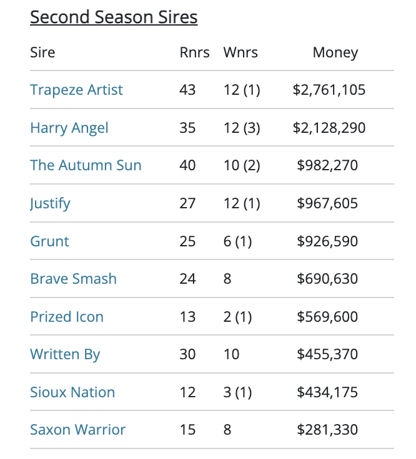Click the Money column header
This screenshot has width=416, height=459.
click(x=335, y=53)
